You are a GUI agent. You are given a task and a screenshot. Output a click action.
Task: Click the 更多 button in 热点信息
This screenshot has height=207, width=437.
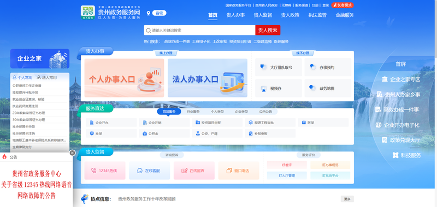coord(347,199)
